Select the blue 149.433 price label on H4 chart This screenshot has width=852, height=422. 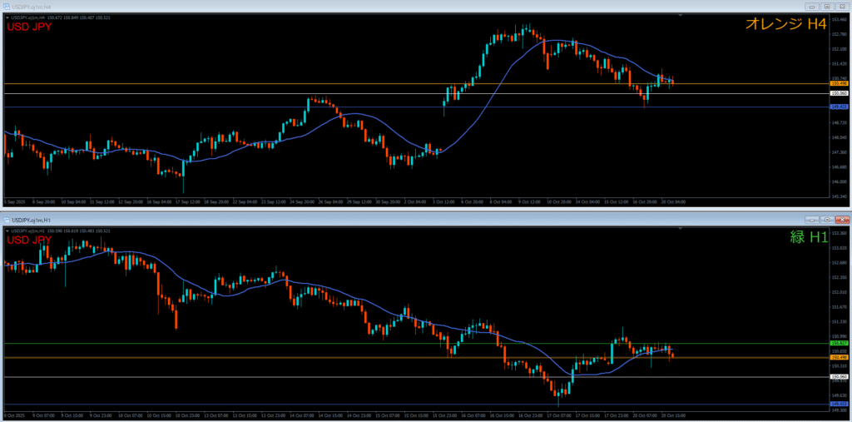point(839,107)
